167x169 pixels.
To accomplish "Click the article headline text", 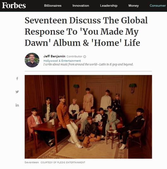I will pyautogui.click(x=86, y=31).
